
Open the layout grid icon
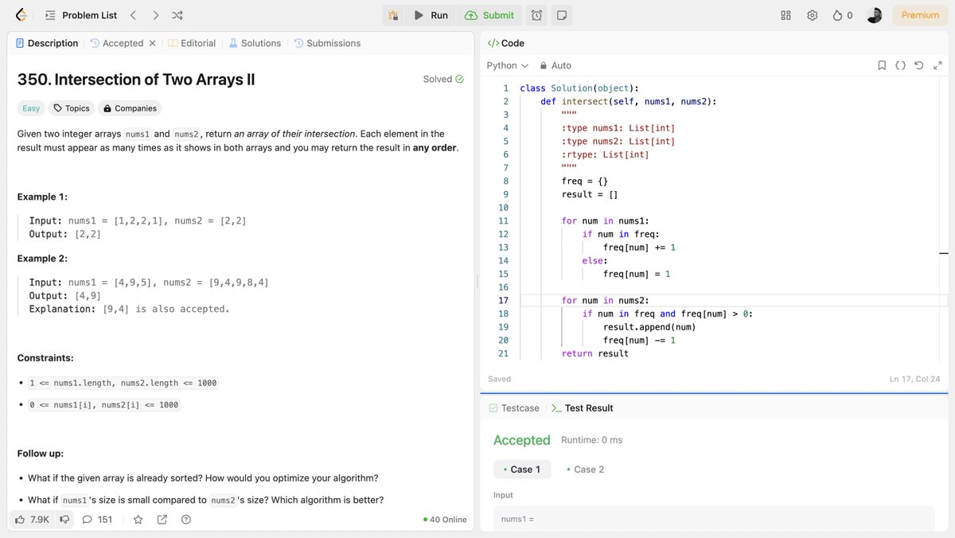point(785,15)
